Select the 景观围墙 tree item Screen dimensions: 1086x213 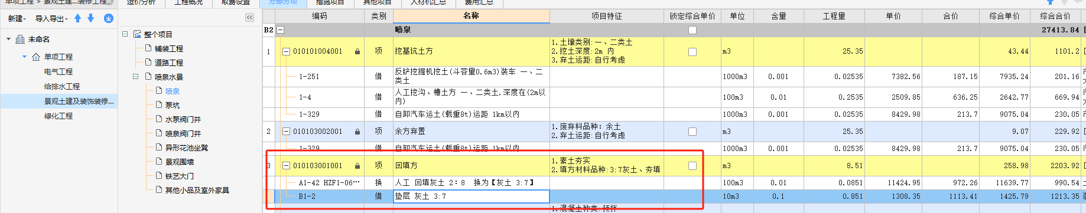click(180, 162)
